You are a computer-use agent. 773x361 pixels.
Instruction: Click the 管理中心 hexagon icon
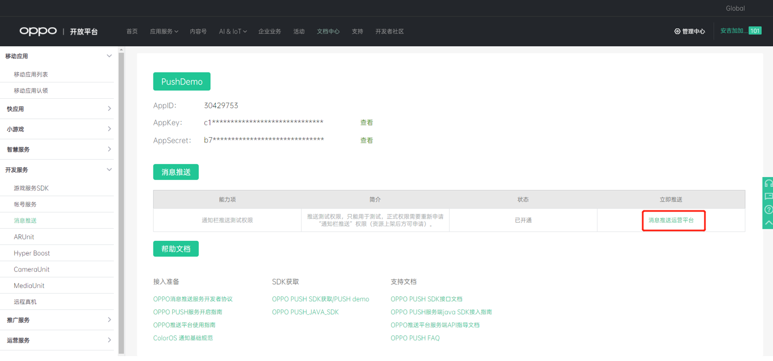coord(677,31)
